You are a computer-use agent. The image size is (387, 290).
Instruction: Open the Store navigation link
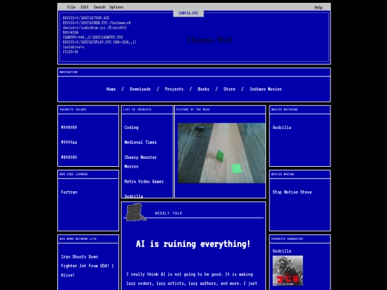229,90
